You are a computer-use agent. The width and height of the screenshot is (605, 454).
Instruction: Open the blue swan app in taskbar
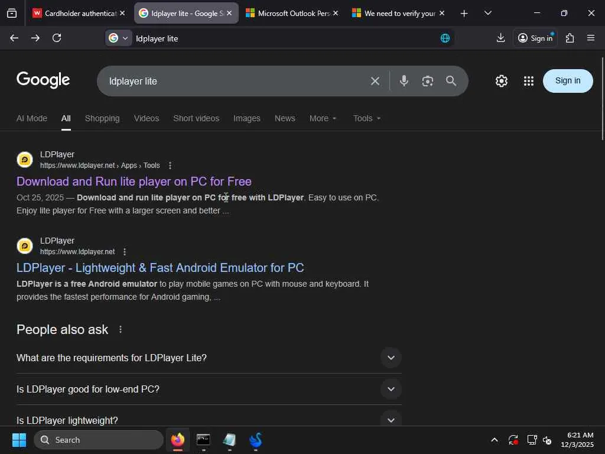pyautogui.click(x=255, y=440)
